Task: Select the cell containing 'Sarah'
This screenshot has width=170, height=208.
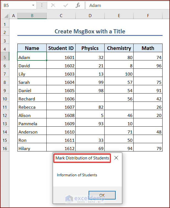Action: pyautogui.click(x=32, y=81)
